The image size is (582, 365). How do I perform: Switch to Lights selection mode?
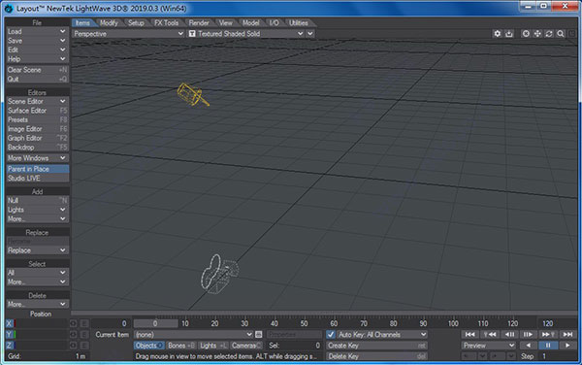[213, 346]
